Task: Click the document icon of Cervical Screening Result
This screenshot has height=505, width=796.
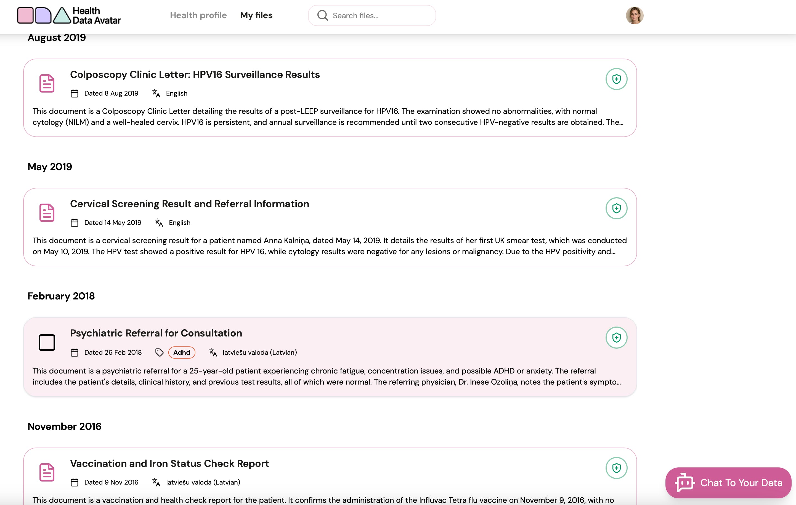Action: point(47,212)
